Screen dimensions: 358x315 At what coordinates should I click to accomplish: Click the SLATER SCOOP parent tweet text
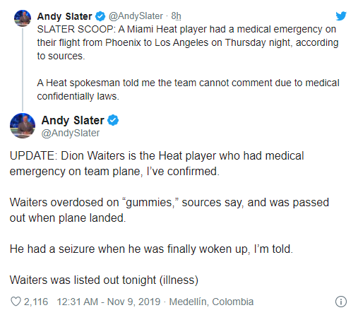(188, 42)
